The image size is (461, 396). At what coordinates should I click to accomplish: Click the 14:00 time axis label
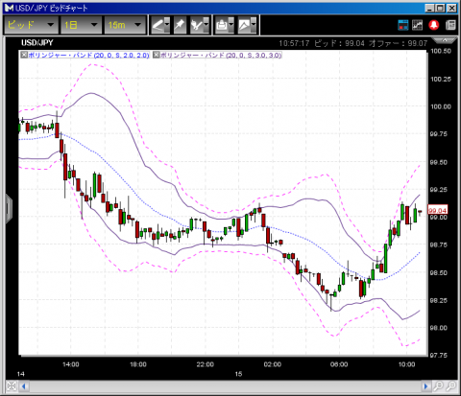pos(71,364)
